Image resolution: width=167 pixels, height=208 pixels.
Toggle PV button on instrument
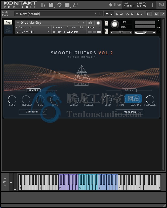pyautogui.click(x=158, y=31)
